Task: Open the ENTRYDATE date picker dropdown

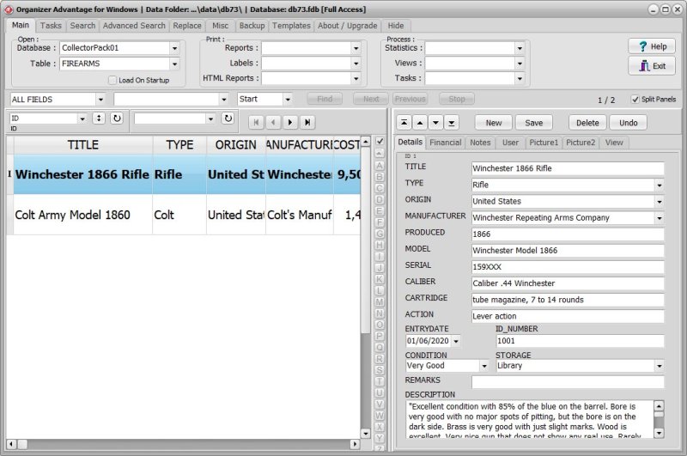Action: point(456,341)
